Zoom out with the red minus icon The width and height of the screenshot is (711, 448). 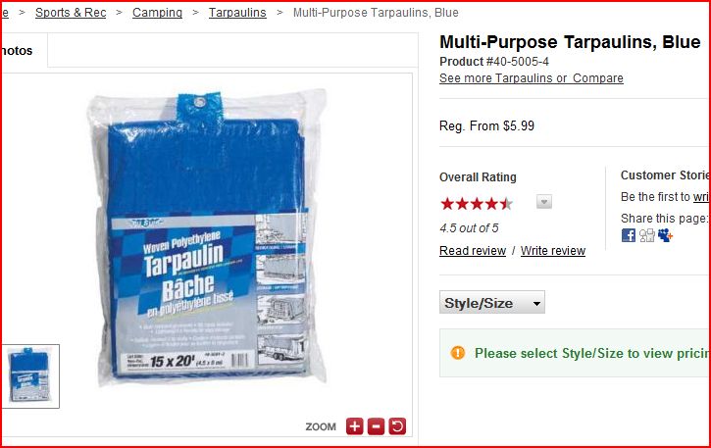tap(376, 426)
